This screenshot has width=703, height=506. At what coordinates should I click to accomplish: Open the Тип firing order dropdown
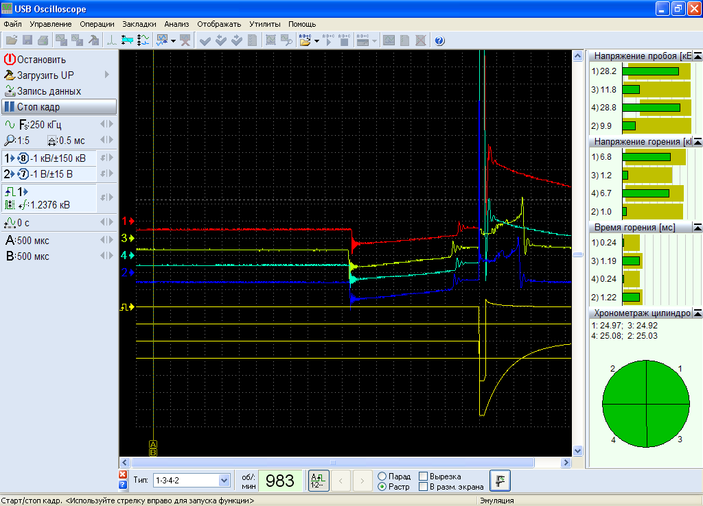224,481
